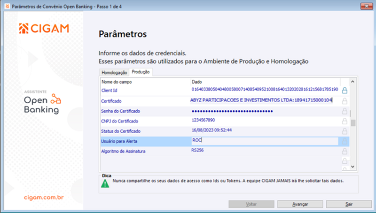Select the Status do Certificado label

121,131
